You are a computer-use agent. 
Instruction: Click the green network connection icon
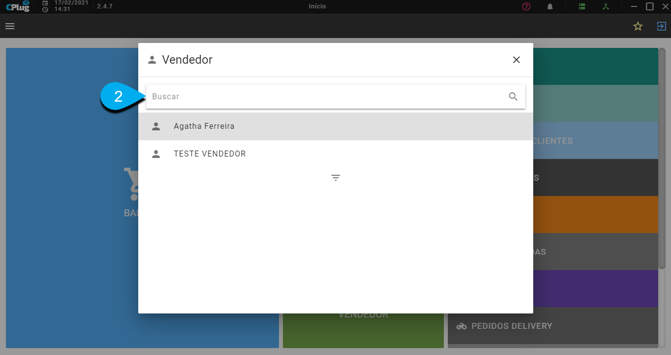point(606,6)
